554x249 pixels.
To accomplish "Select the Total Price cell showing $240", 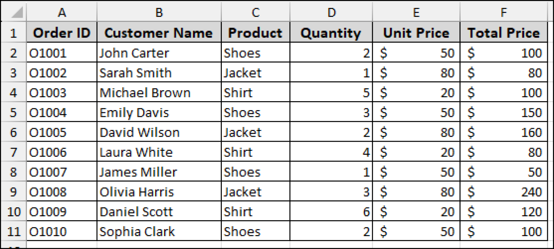I will click(504, 192).
